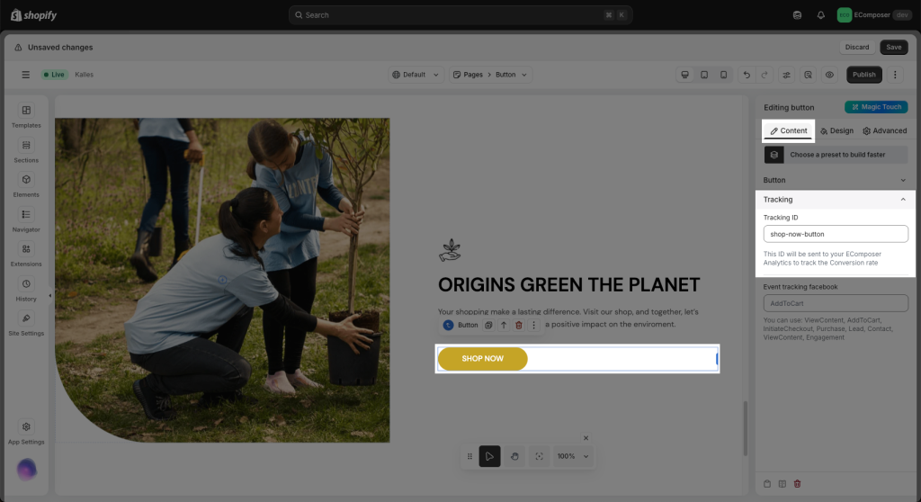Switch to desktop device view

[x=684, y=75]
